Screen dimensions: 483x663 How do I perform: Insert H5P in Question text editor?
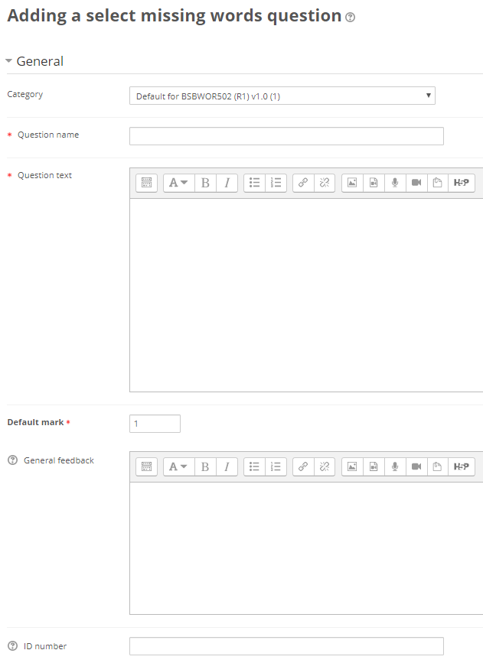coord(462,183)
